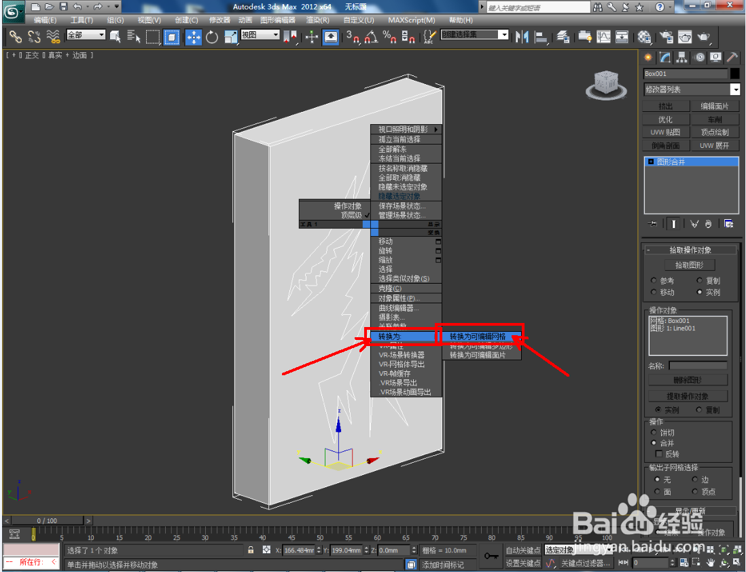Click Extract Operand button (提取操作对象)

(688, 396)
